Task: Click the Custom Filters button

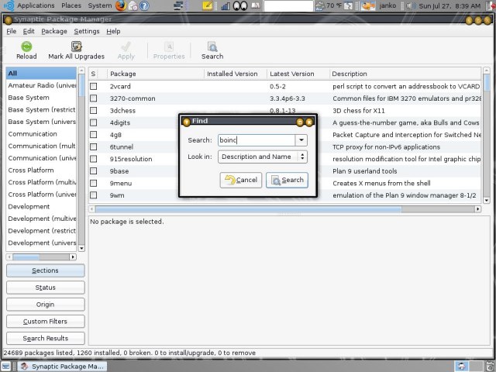Action: [x=45, y=322]
